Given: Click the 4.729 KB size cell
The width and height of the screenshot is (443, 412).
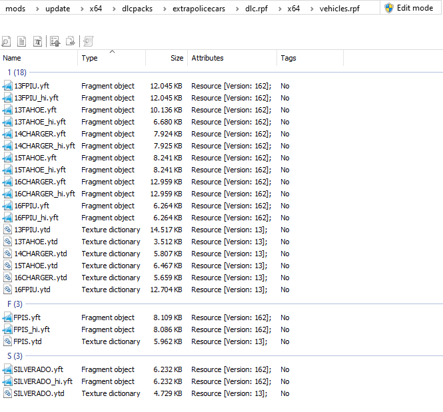Looking at the screenshot, I should point(168,393).
